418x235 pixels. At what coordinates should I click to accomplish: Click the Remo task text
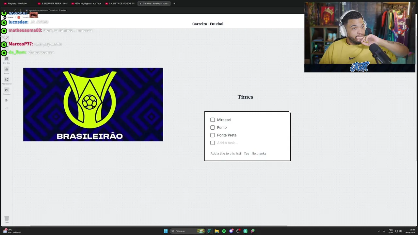222,128
